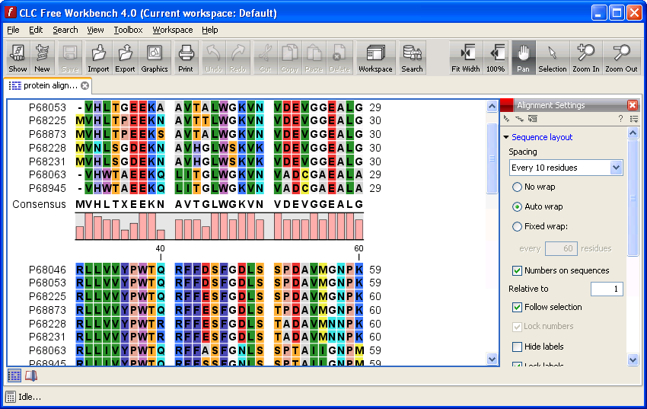Open the Spacing dropdown

point(566,168)
